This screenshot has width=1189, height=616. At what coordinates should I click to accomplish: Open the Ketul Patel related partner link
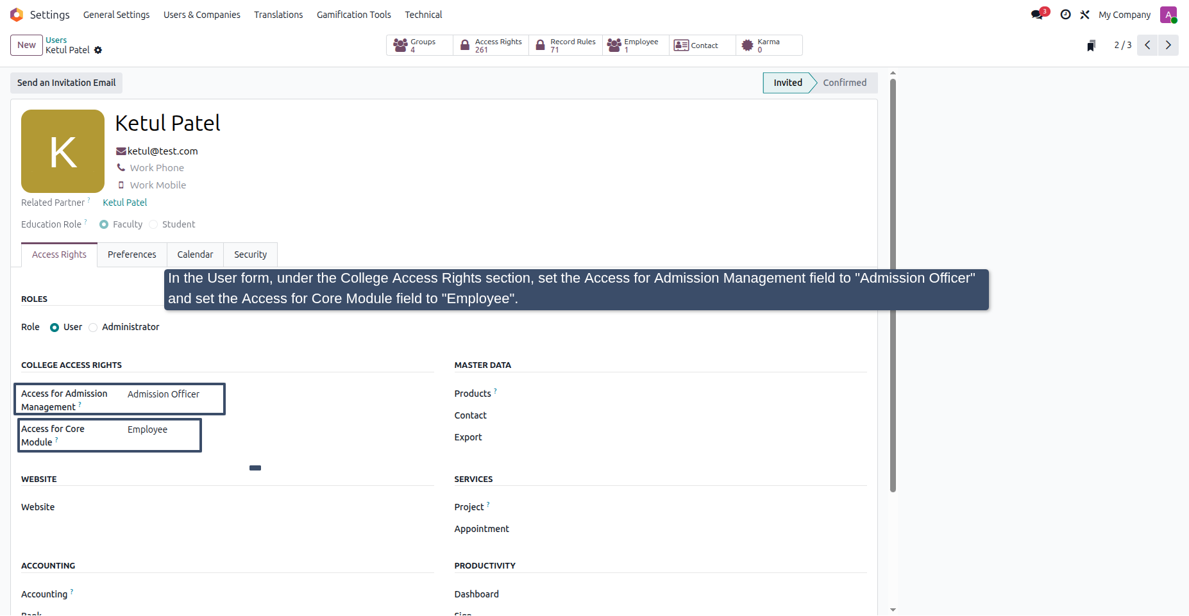[125, 203]
